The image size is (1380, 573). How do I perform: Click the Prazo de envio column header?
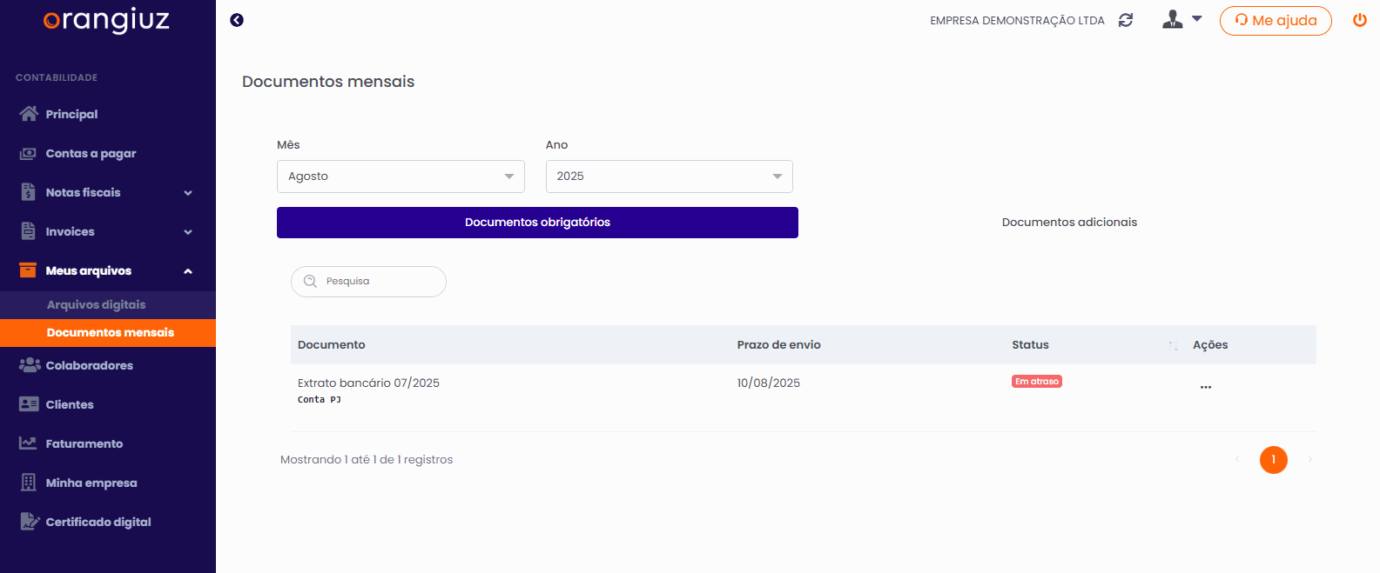(x=779, y=345)
